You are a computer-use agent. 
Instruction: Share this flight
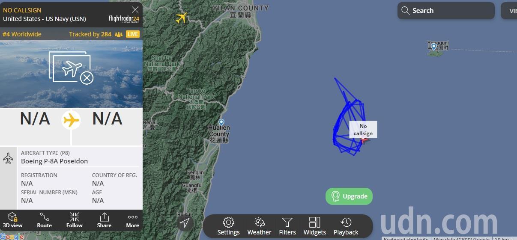(104, 220)
